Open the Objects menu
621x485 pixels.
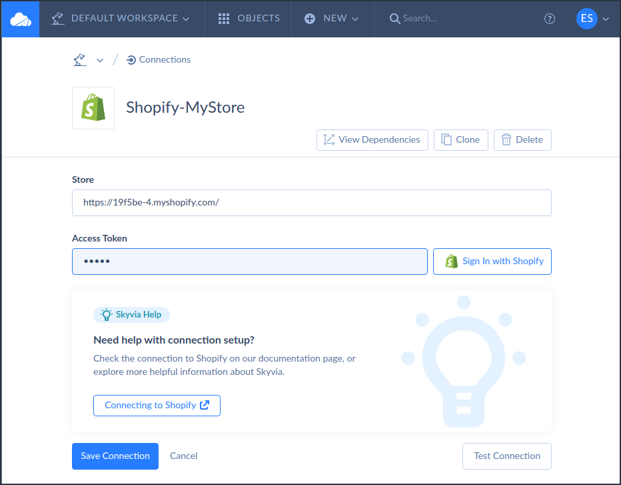249,19
